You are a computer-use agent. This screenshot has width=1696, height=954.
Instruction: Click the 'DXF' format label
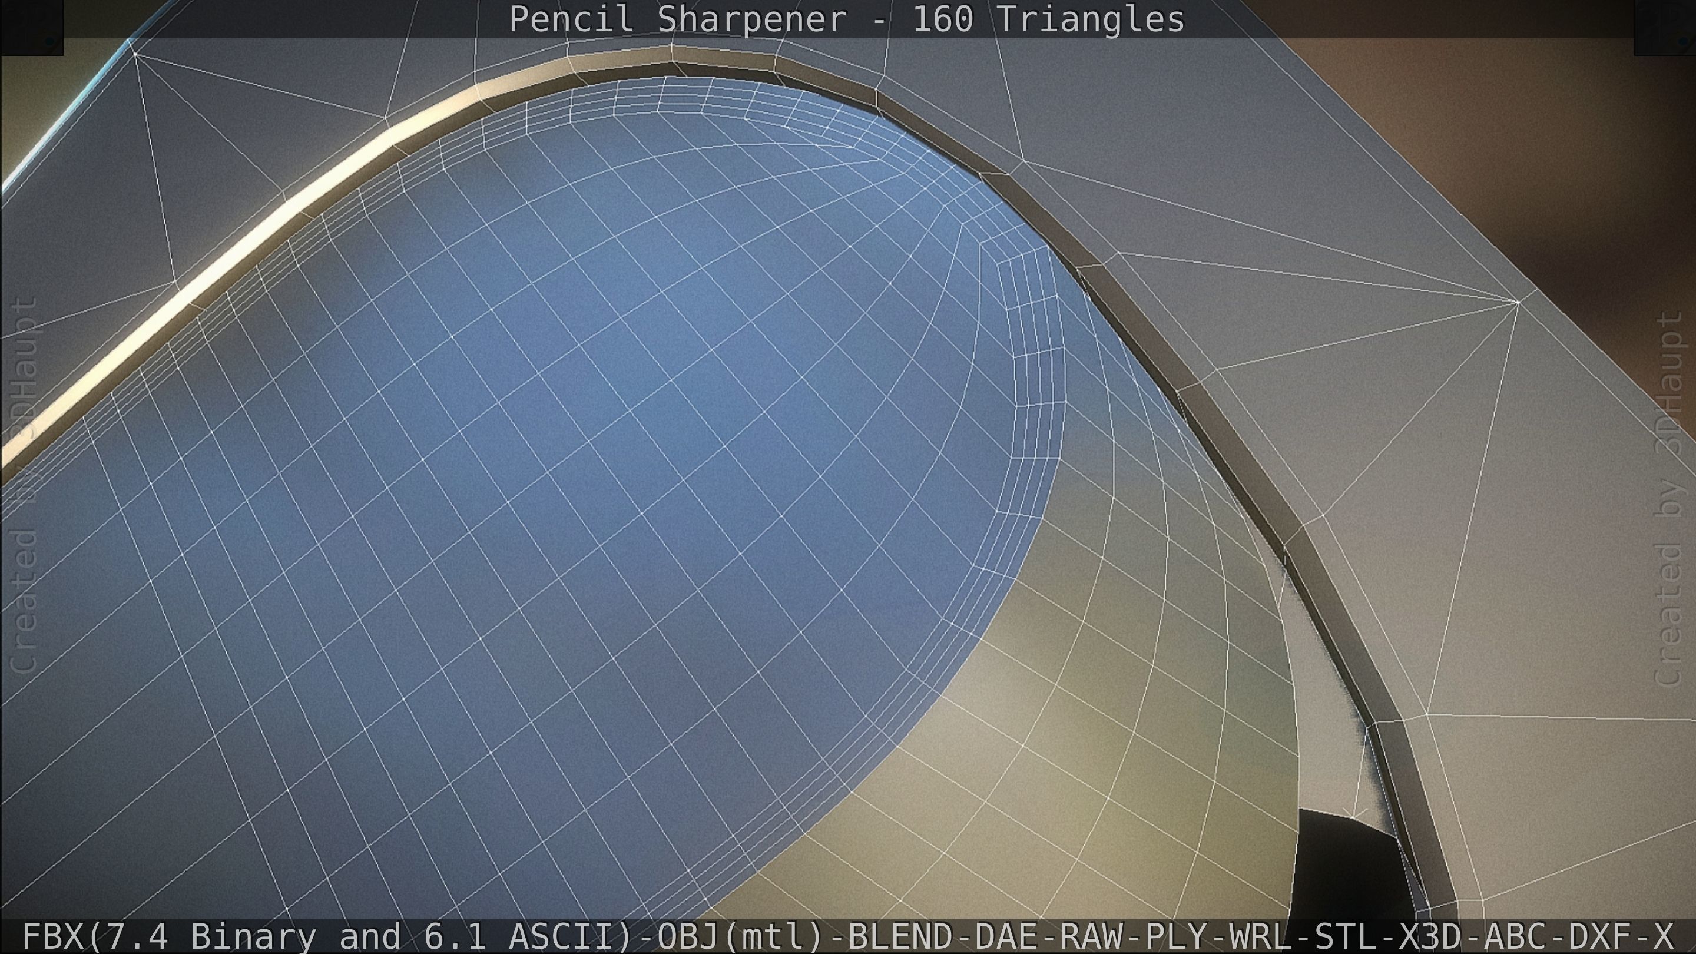(x=1600, y=937)
